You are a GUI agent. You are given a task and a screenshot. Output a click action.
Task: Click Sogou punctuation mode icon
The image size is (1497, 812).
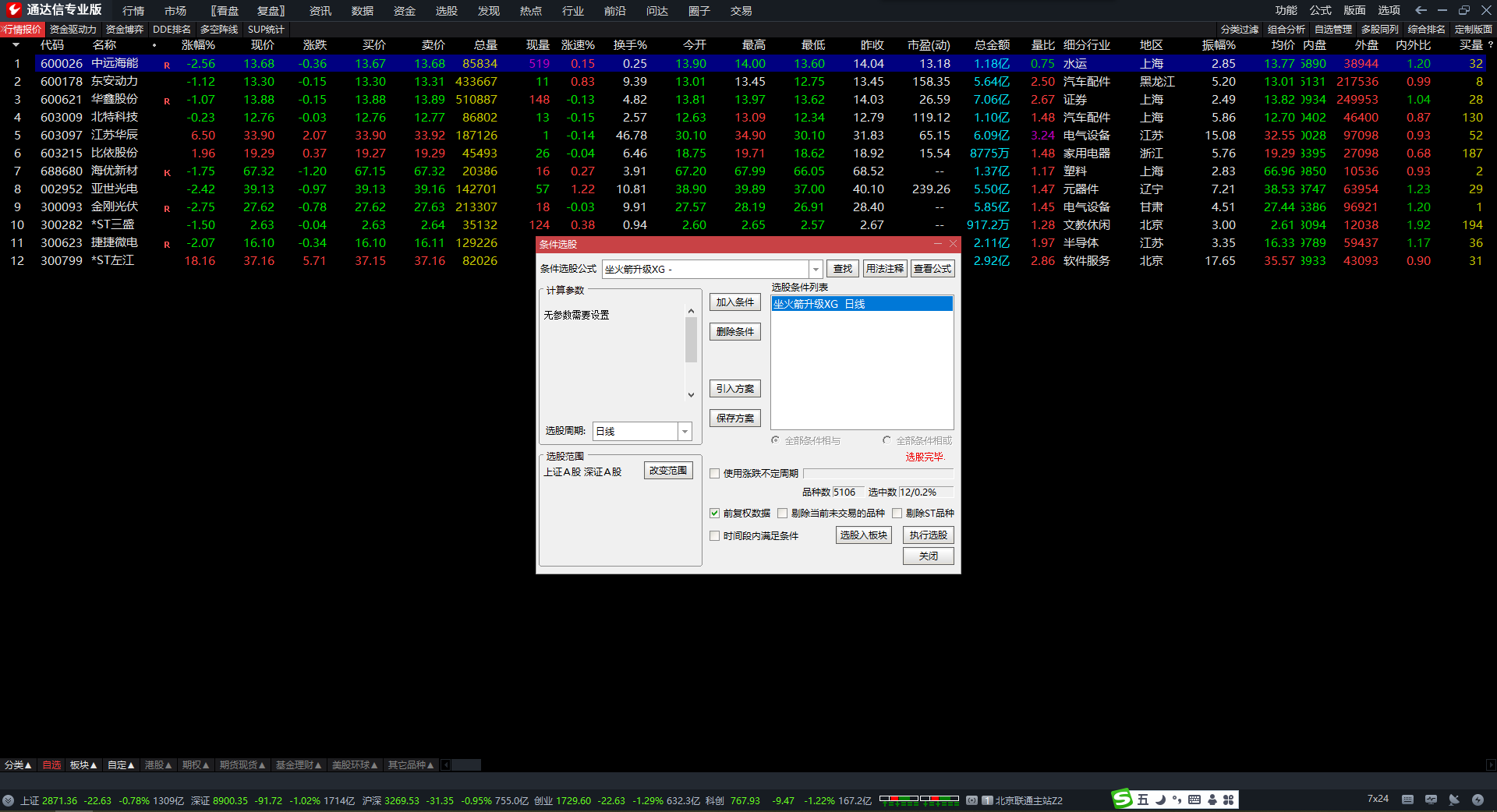(1177, 800)
